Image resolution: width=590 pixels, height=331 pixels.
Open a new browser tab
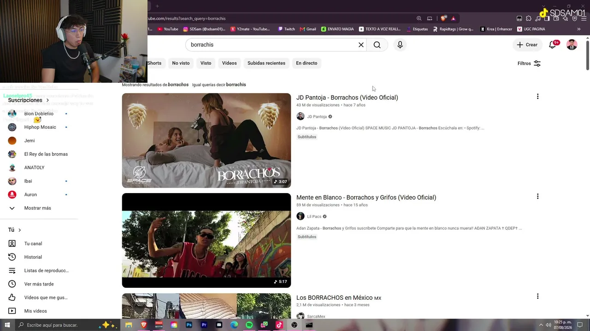click(157, 6)
